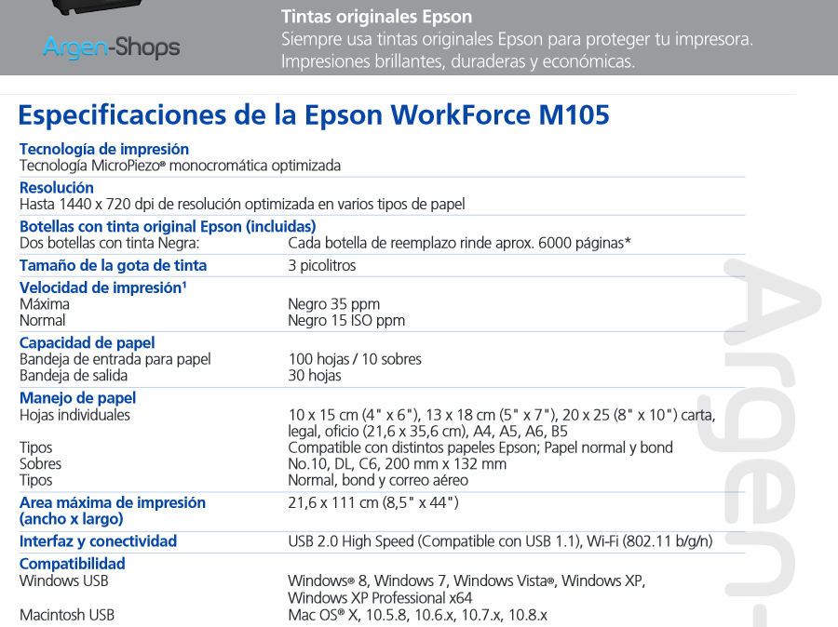Click the '100 hojas / 10 sobres' value
838x627 pixels.
(355, 359)
